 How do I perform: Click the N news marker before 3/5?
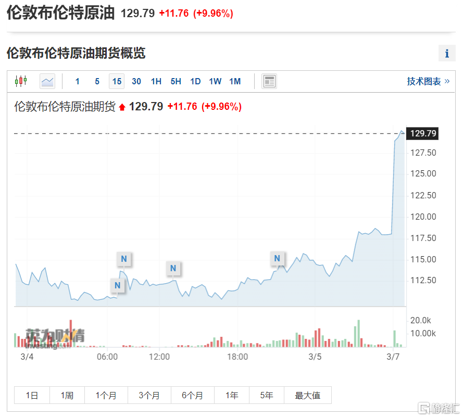[277, 258]
